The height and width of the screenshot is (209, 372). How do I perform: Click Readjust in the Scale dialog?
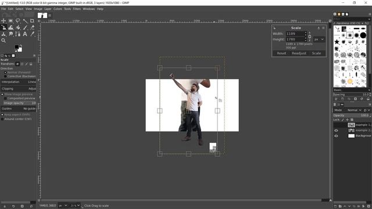click(299, 53)
